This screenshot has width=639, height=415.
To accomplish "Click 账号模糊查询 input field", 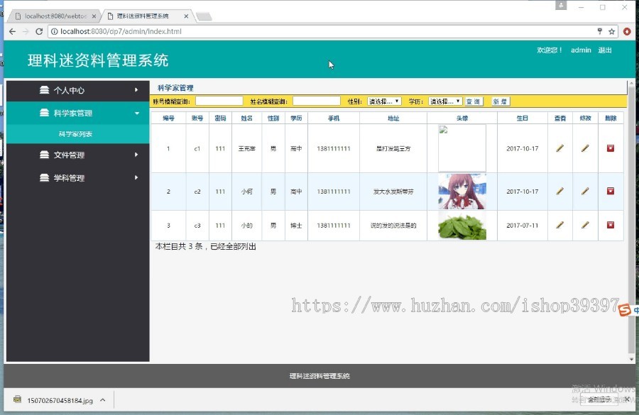I will pyautogui.click(x=219, y=101).
